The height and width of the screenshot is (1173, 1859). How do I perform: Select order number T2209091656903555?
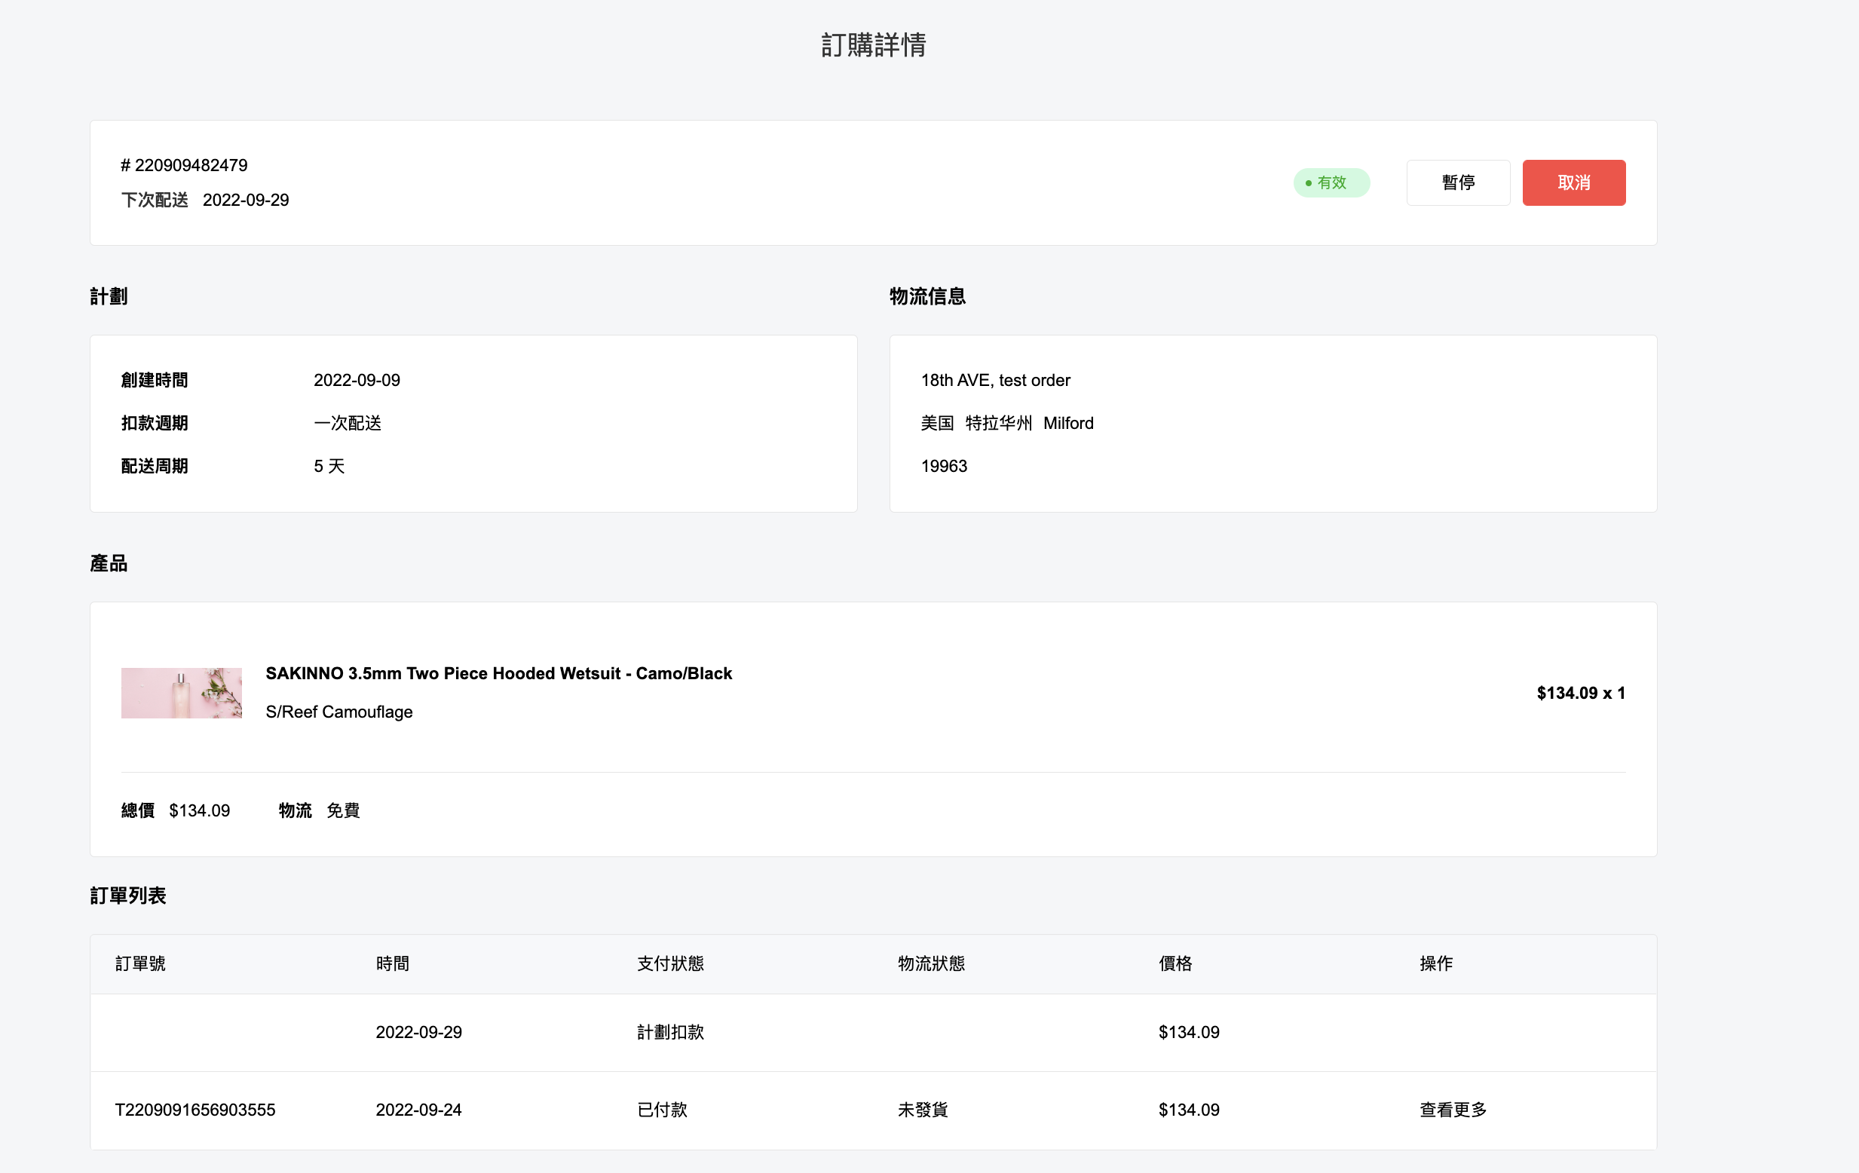(x=194, y=1110)
